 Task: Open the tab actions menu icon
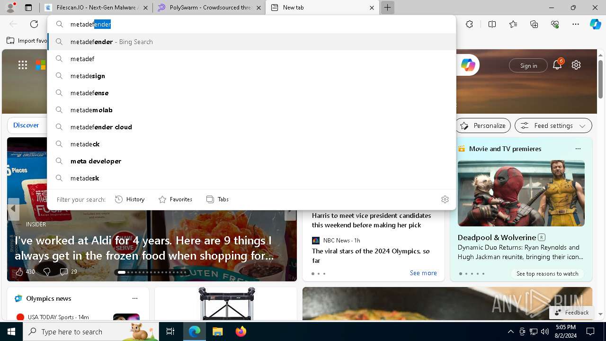coord(28,8)
